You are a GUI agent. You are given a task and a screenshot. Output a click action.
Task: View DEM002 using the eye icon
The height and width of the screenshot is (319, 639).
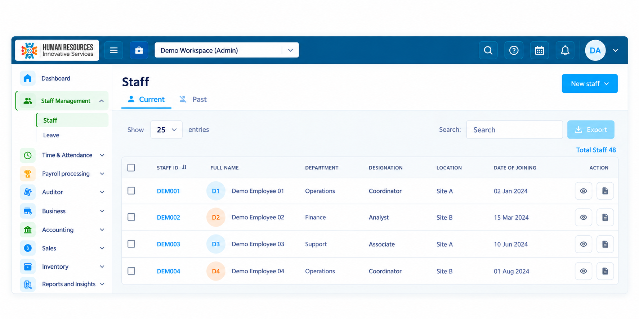tap(584, 217)
